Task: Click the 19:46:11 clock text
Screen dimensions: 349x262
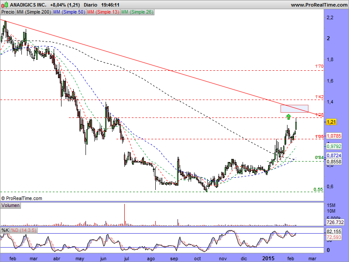Action: click(x=110, y=5)
